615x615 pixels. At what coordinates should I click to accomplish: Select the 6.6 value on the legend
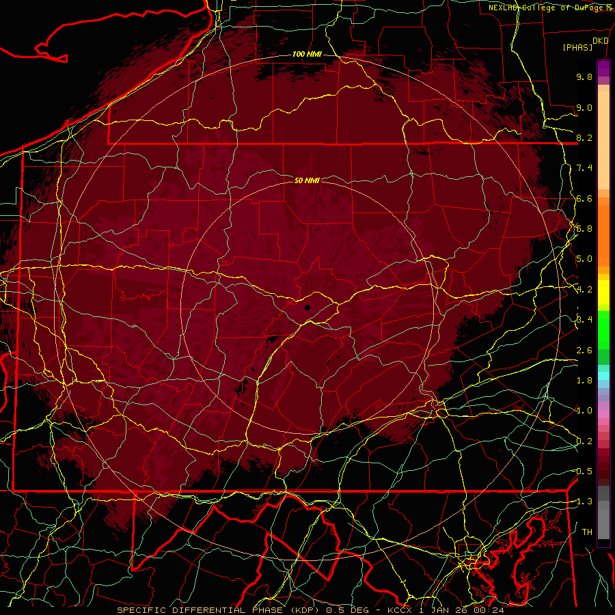point(584,198)
